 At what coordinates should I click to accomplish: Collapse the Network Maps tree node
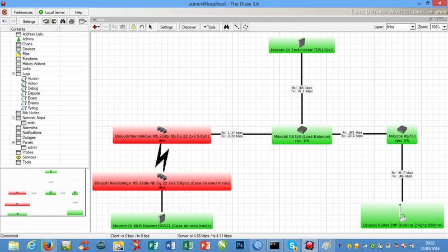(x=13, y=118)
